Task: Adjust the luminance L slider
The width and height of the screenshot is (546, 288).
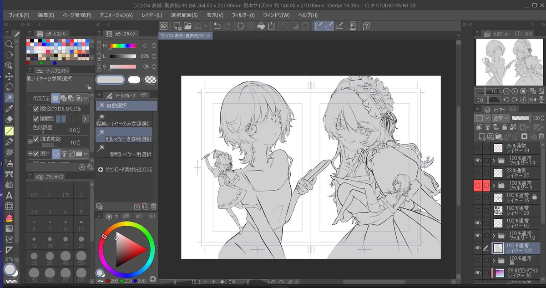Action: (x=123, y=56)
